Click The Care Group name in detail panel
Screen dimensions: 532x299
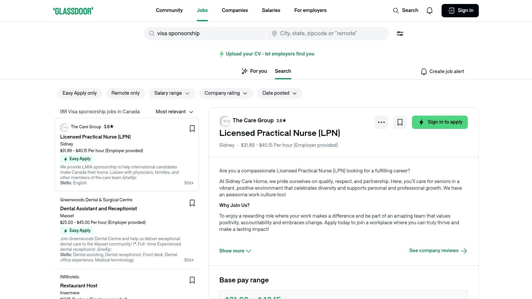tap(253, 120)
